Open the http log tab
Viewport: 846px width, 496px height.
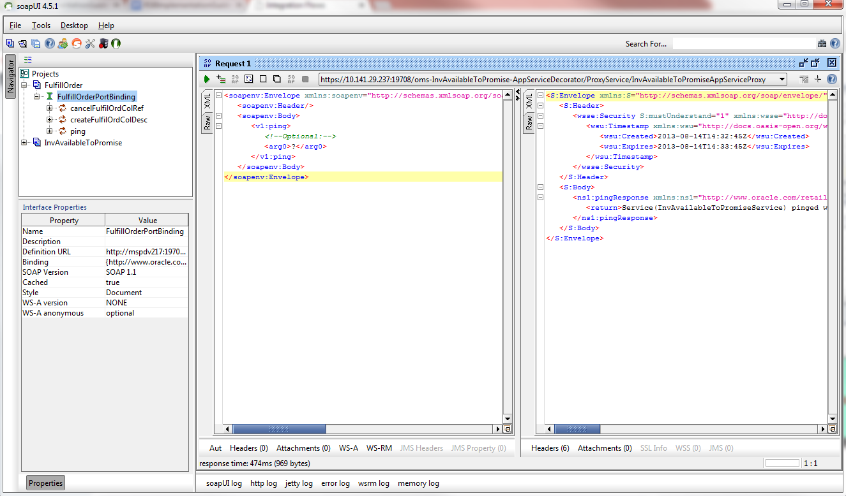(263, 483)
